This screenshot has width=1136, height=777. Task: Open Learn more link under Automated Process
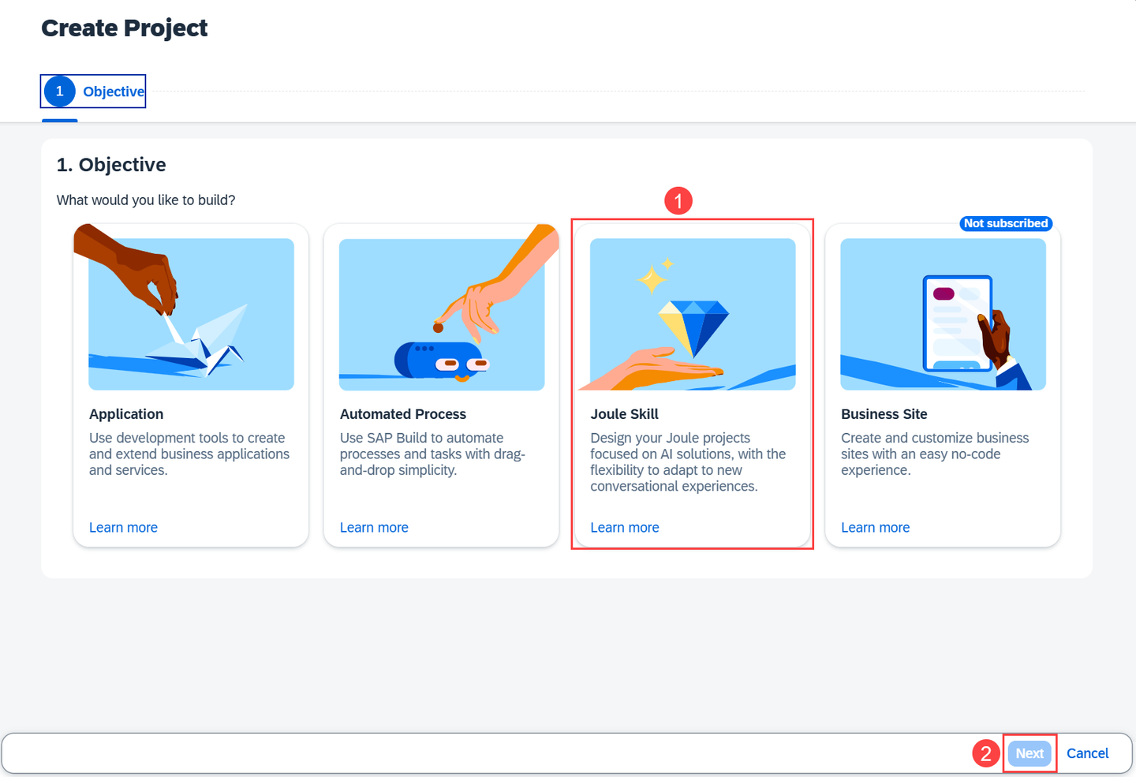374,528
